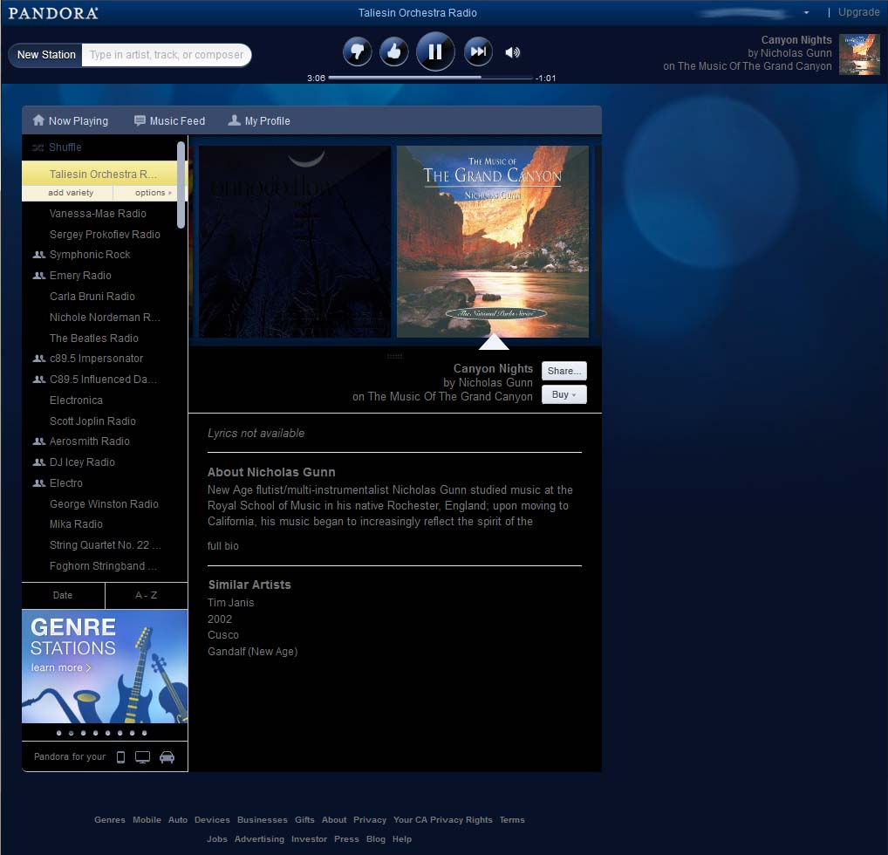888x855 pixels.
Task: Click the thumbs down icon
Action: click(x=358, y=52)
